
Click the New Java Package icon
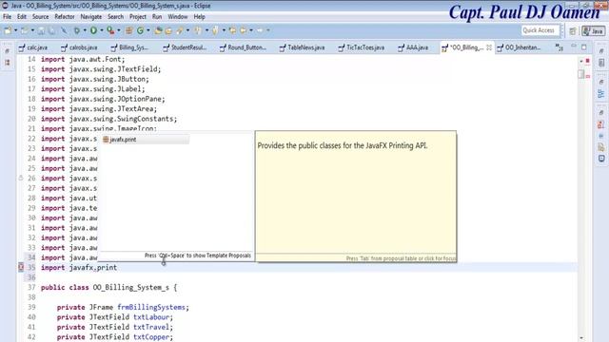pyautogui.click(x=129, y=30)
